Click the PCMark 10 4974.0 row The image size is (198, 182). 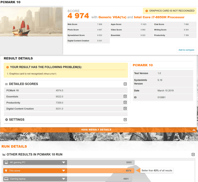66,90
